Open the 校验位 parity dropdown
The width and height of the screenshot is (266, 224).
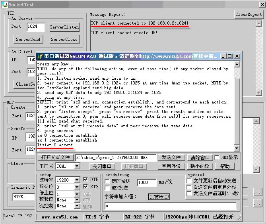(76, 200)
